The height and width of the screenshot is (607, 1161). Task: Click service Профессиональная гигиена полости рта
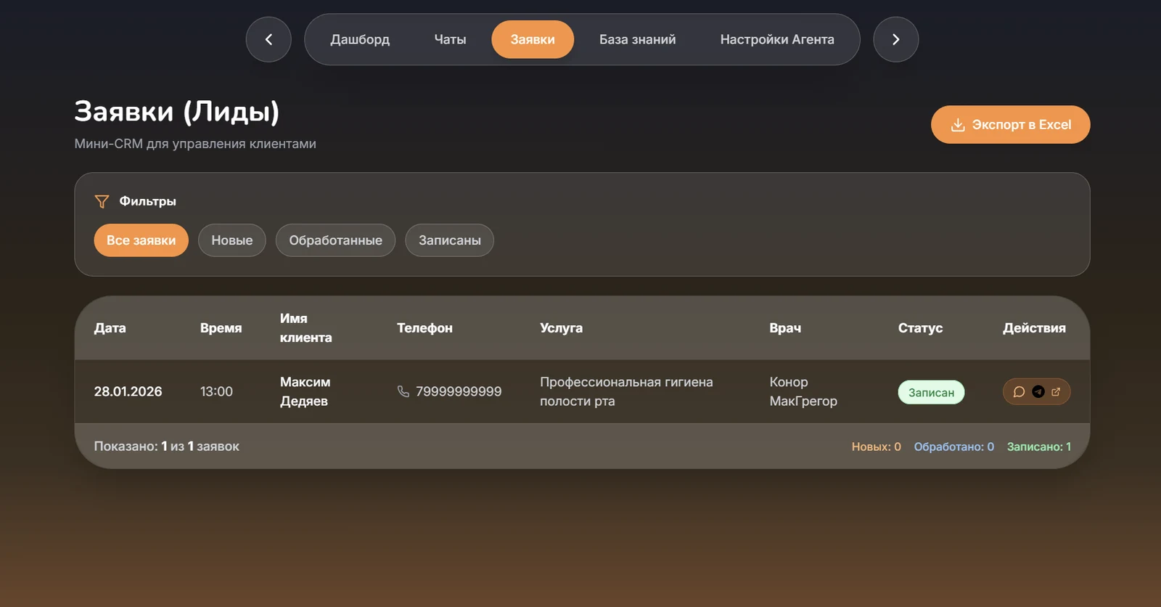tap(626, 391)
